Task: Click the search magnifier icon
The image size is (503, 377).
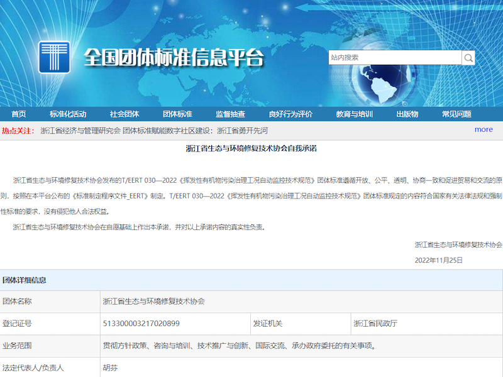Action: 468,58
